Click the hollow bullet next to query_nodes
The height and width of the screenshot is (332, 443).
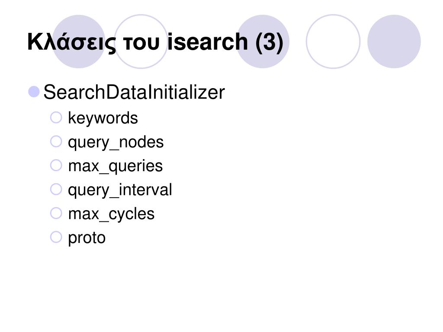[x=56, y=141]
